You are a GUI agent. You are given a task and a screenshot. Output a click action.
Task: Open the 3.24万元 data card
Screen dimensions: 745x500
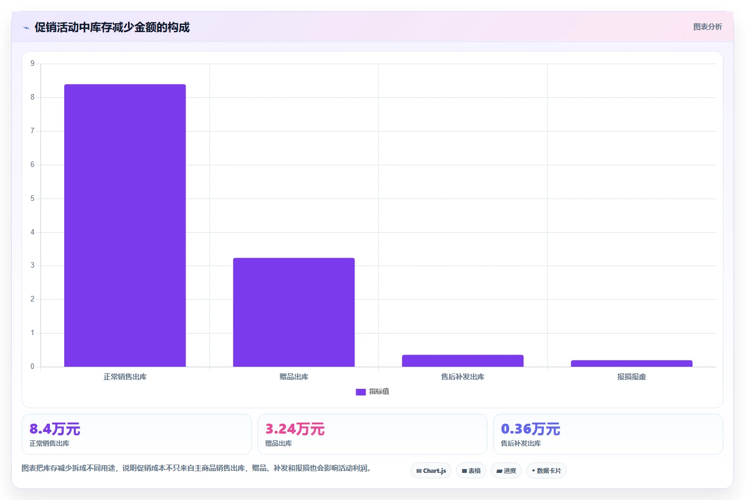[x=372, y=434]
